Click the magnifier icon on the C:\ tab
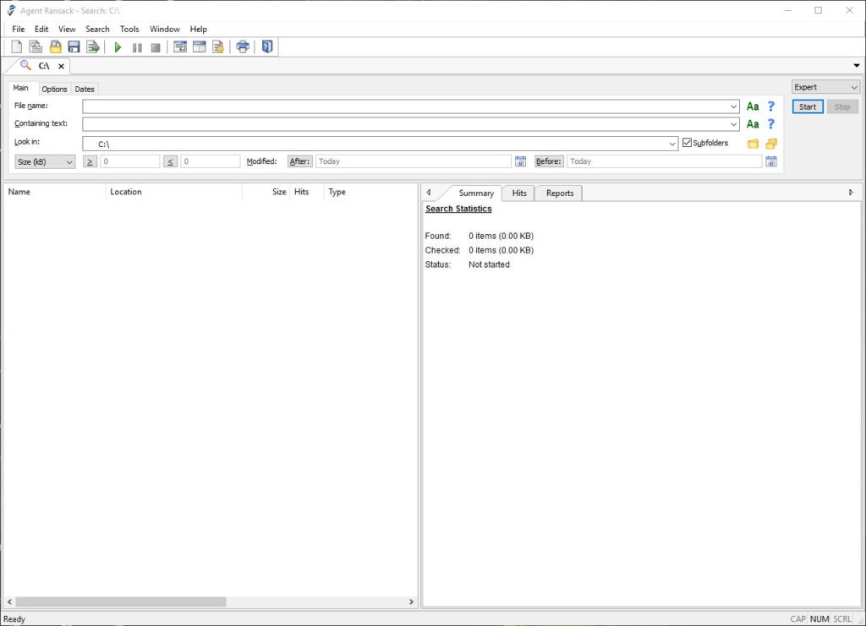866x626 pixels. tap(25, 66)
